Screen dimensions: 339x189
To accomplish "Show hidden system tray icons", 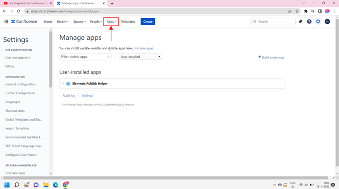I will (x=275, y=185).
